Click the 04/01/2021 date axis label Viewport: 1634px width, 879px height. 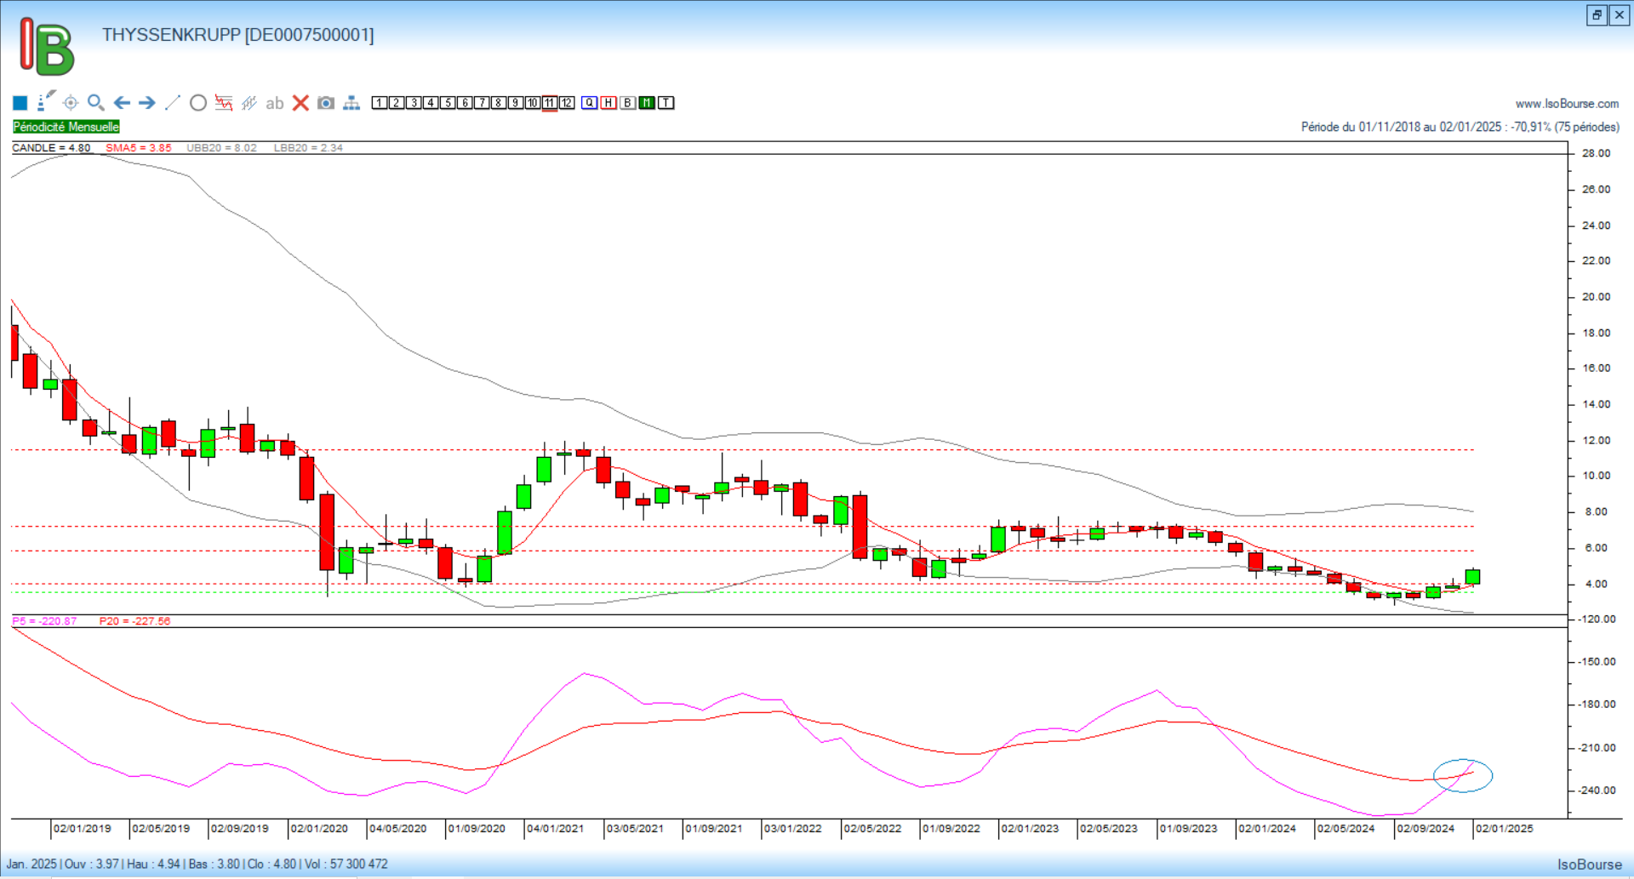pos(555,828)
